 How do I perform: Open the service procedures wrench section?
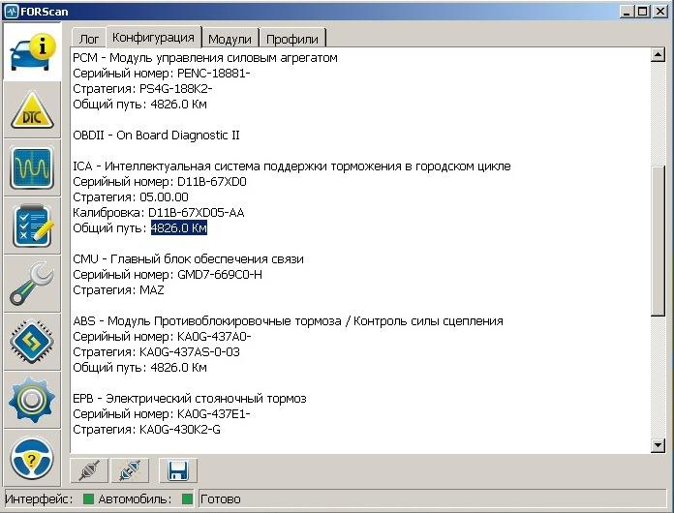32,284
